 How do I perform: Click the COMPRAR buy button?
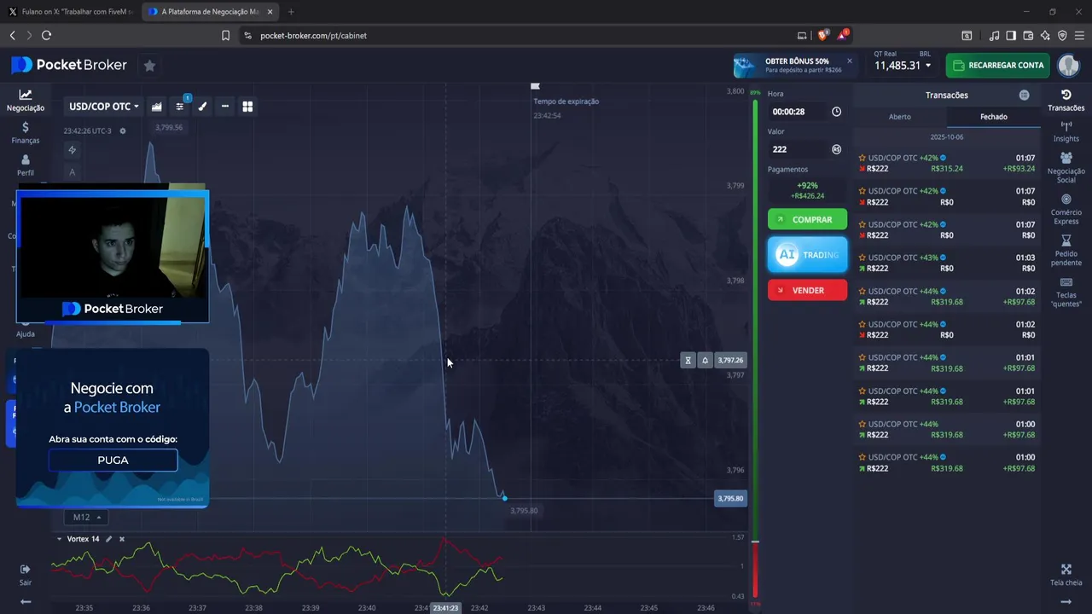[807, 220]
